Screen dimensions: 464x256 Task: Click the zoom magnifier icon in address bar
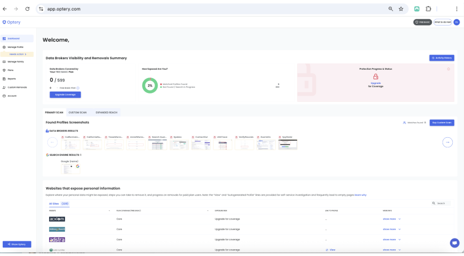(391, 9)
